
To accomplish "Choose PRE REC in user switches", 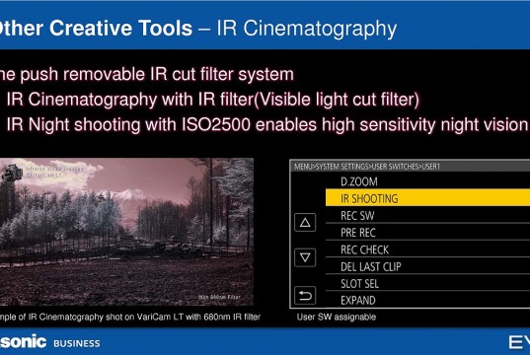I will [x=427, y=233].
